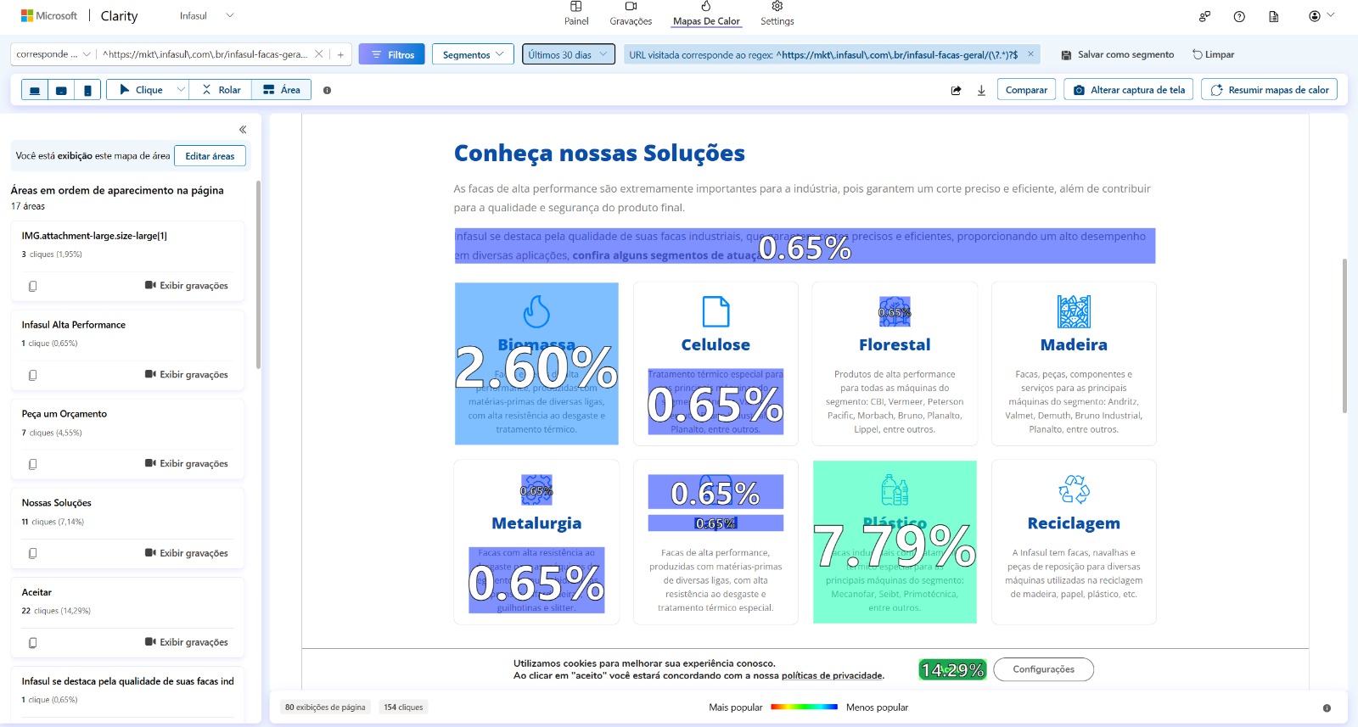Remove the URL visitada filter chip
This screenshot has width=1358, height=727.
coord(1030,54)
